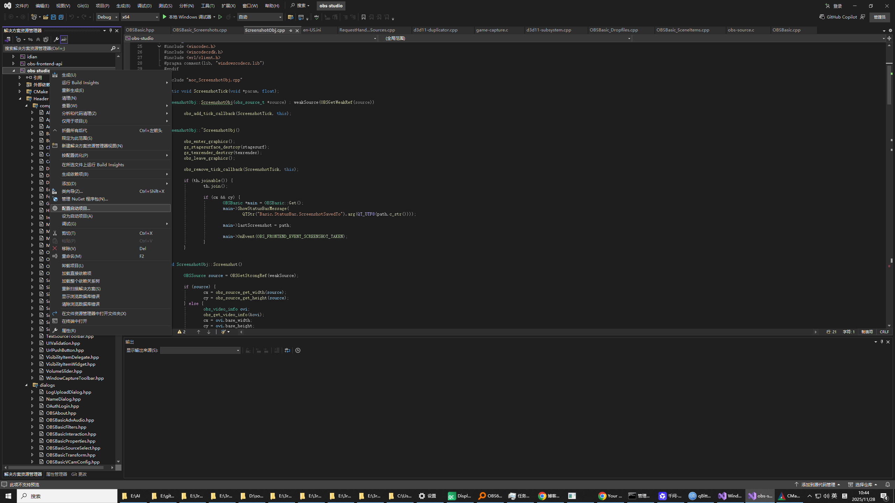Screen dimensions: 895x503
Task: Click the bookmark icon in the toolbar
Action: [364, 17]
